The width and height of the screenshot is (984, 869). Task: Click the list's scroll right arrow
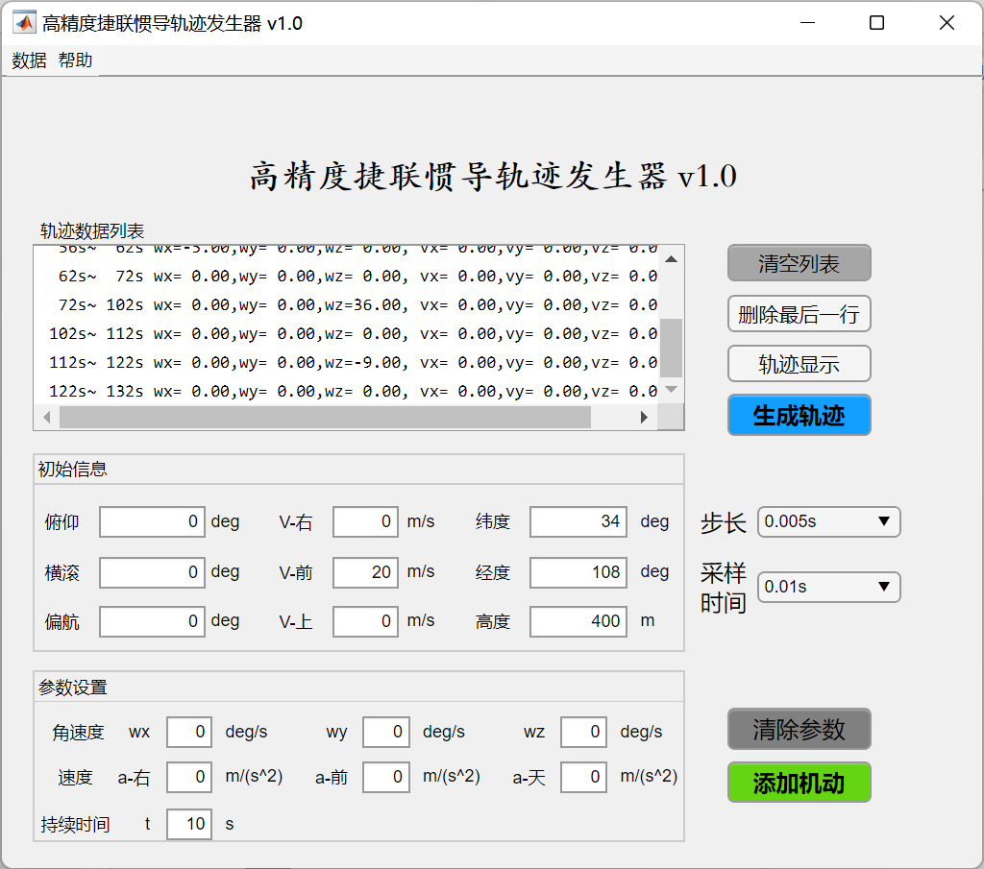644,418
